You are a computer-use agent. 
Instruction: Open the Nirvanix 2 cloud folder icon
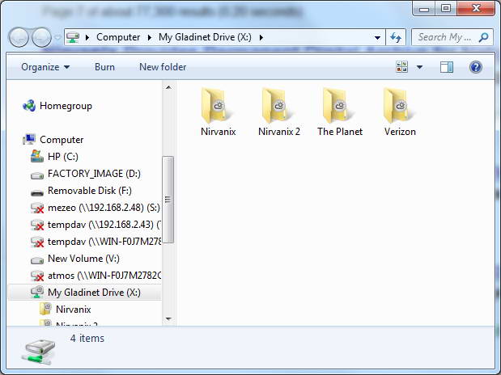click(277, 106)
